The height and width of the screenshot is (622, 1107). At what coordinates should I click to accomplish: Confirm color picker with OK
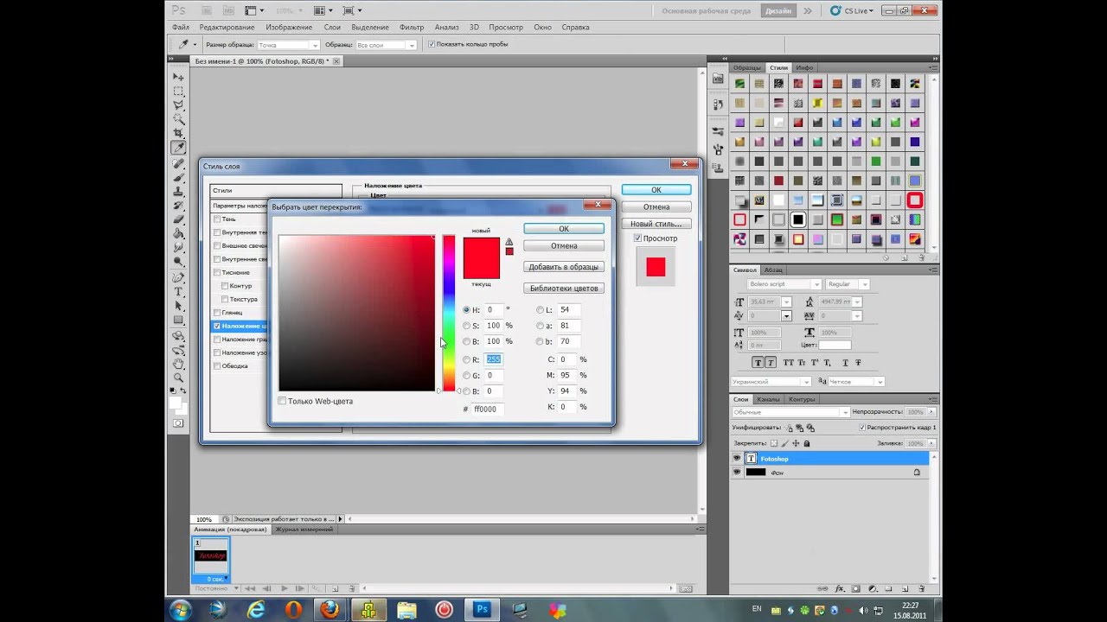pyautogui.click(x=564, y=229)
